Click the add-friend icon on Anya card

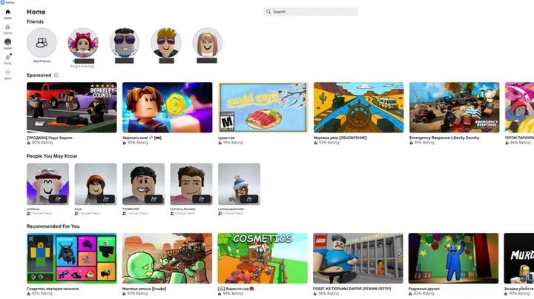(105, 199)
